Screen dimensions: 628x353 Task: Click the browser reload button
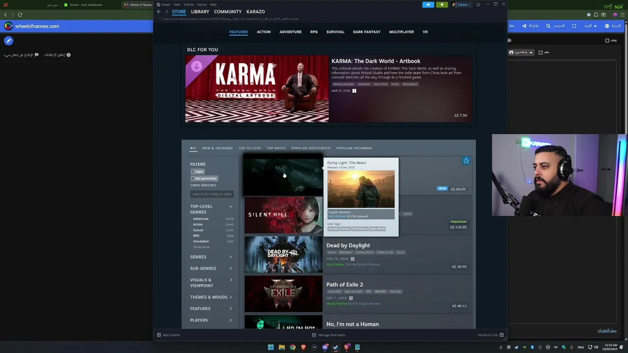click(20, 15)
